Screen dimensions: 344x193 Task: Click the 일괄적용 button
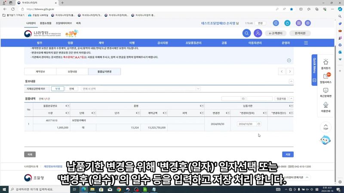click(x=281, y=99)
